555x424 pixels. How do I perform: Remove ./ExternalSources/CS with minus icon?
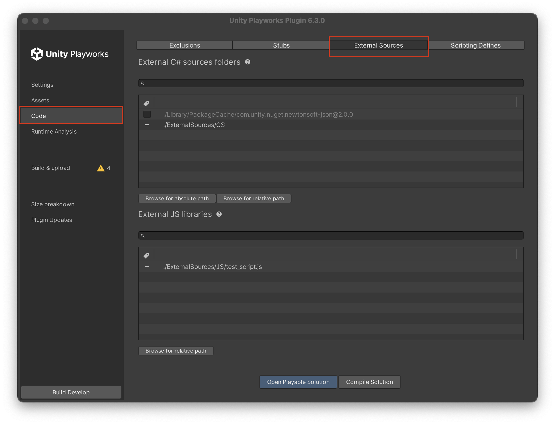coord(147,125)
